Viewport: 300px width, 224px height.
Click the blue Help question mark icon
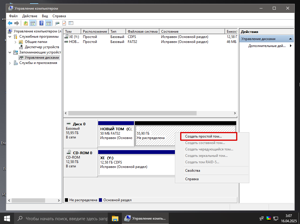click(x=42, y=23)
